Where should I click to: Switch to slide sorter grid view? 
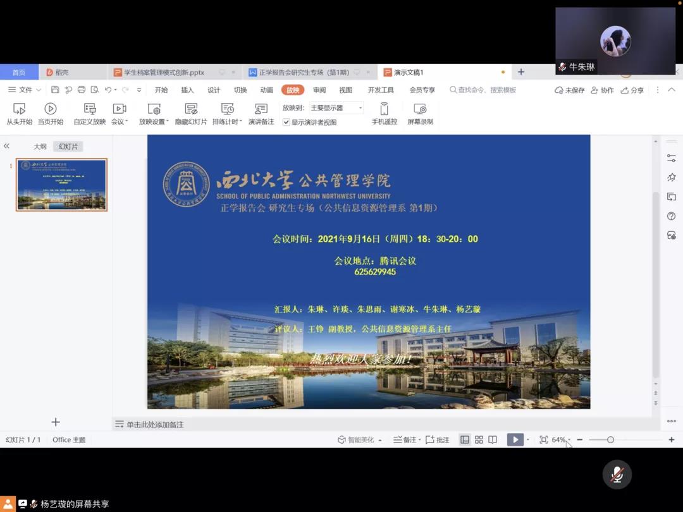click(x=479, y=440)
